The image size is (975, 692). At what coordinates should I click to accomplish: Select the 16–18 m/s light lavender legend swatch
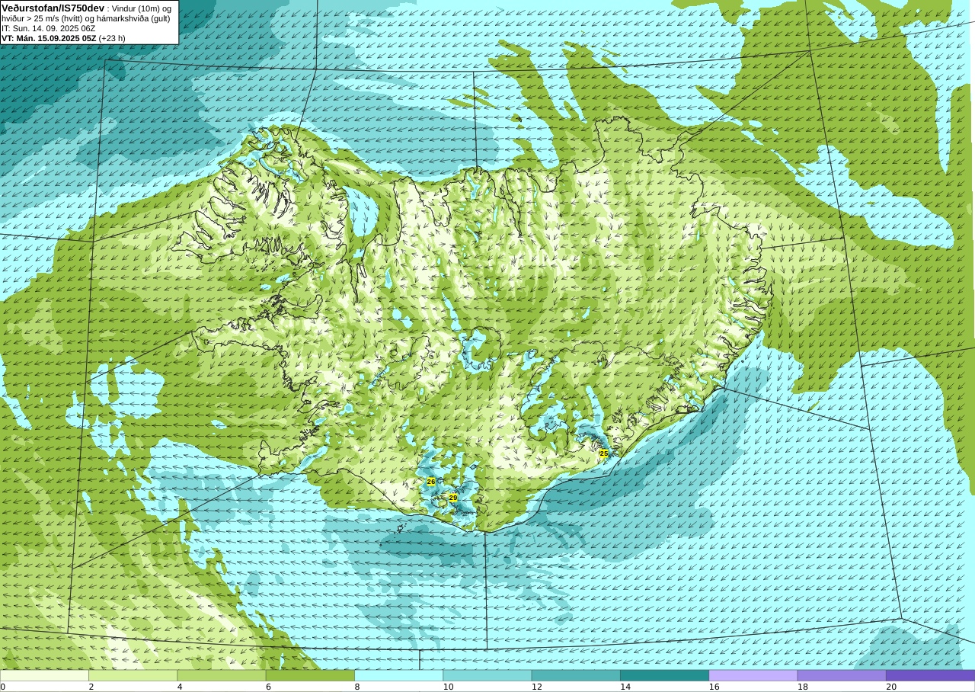click(x=753, y=675)
